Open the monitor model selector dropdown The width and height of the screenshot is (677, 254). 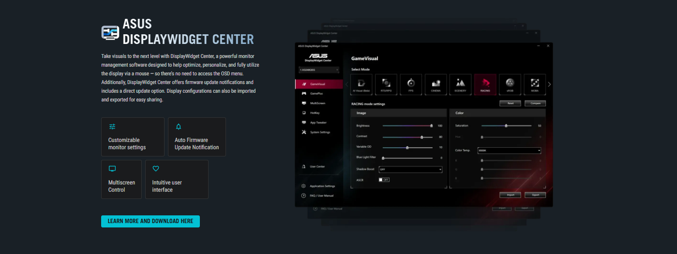coord(319,70)
